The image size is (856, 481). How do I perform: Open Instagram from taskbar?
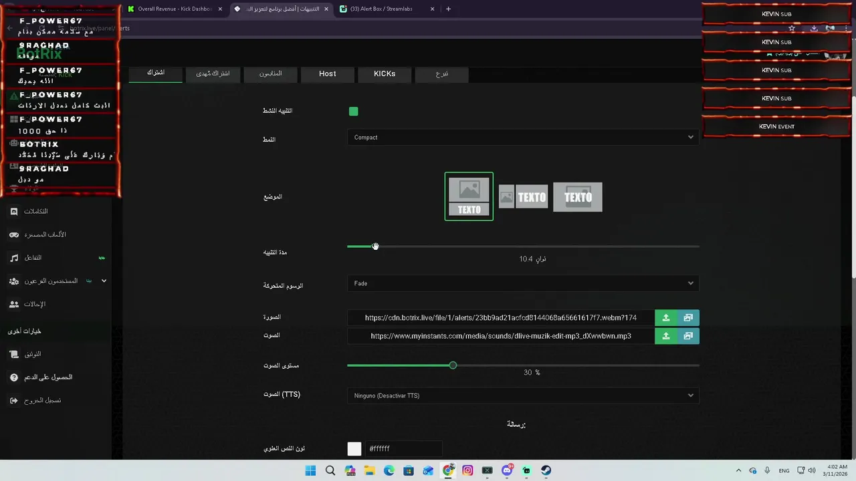pos(467,471)
